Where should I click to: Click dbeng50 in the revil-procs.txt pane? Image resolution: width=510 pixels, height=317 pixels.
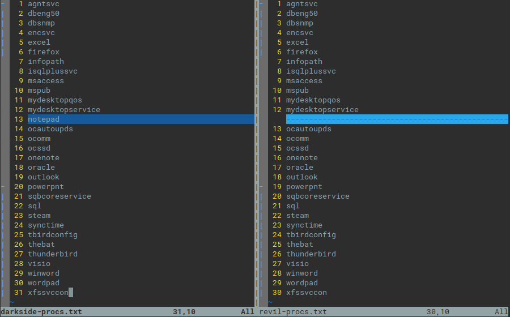click(x=302, y=14)
